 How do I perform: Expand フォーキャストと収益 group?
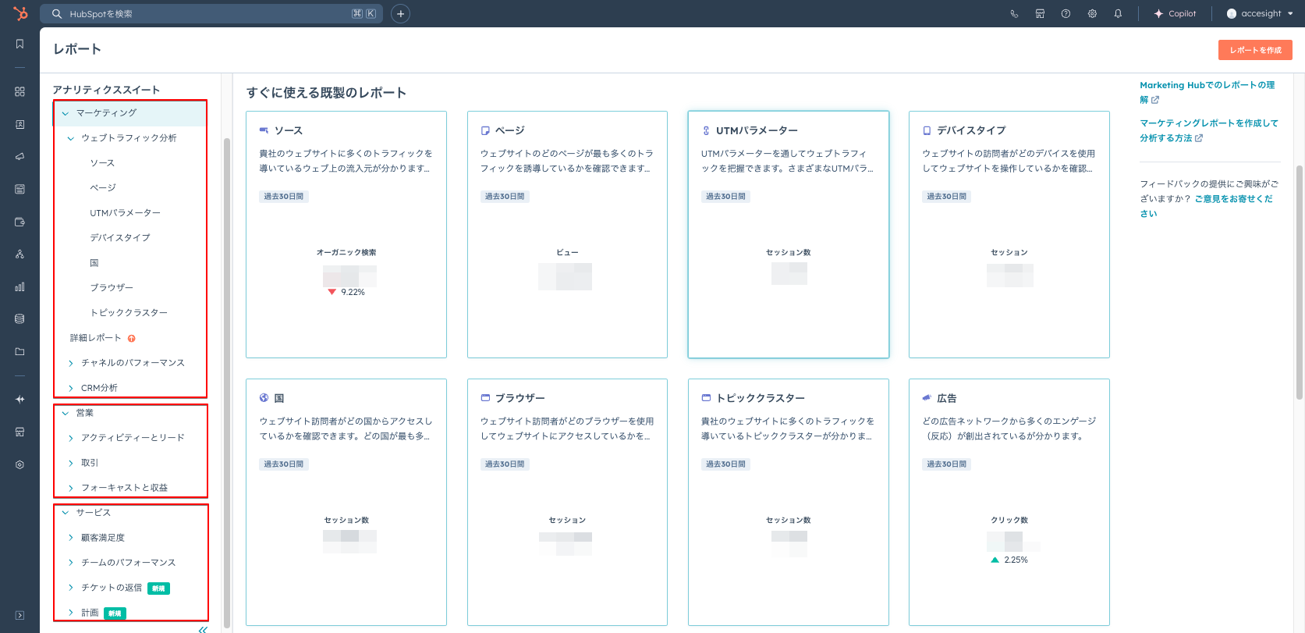(71, 488)
